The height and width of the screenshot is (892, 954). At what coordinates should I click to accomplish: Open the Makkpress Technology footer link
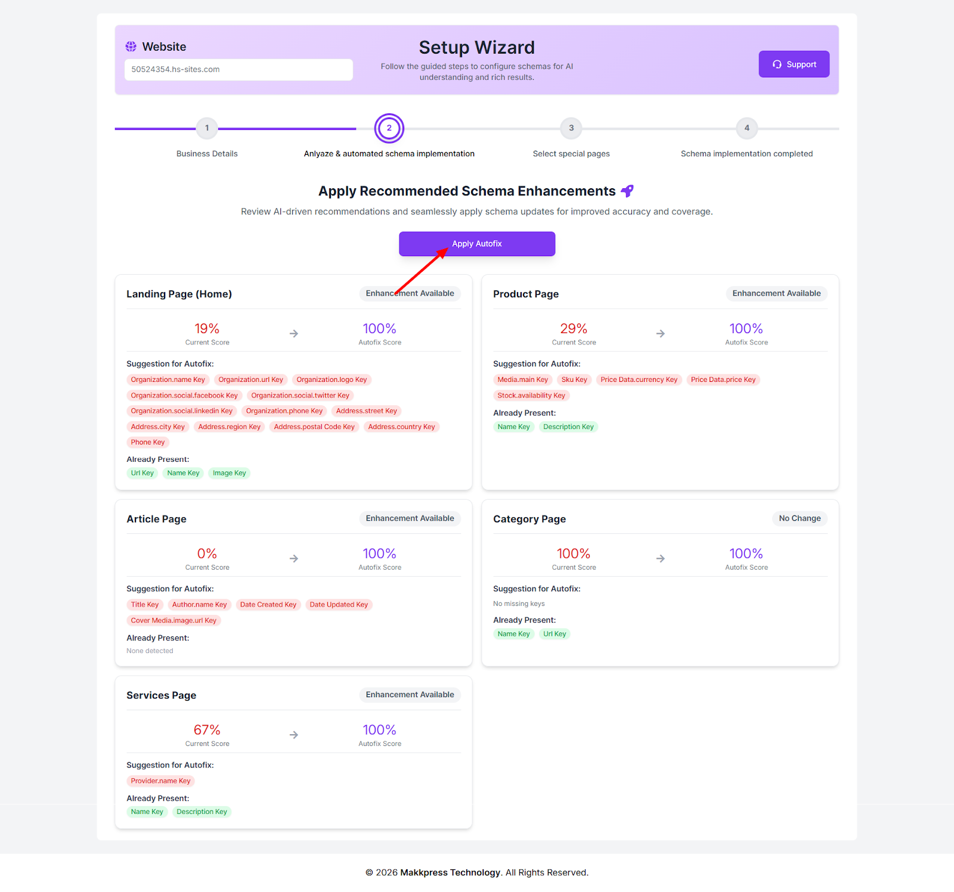pyautogui.click(x=450, y=872)
